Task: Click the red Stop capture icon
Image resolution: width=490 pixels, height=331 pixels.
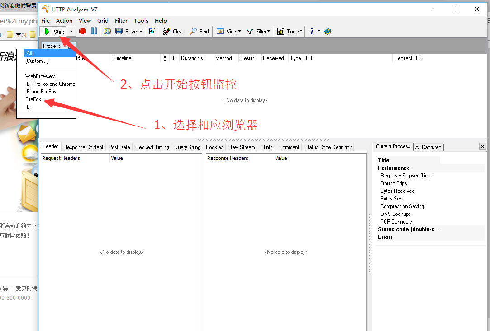Action: pos(82,31)
